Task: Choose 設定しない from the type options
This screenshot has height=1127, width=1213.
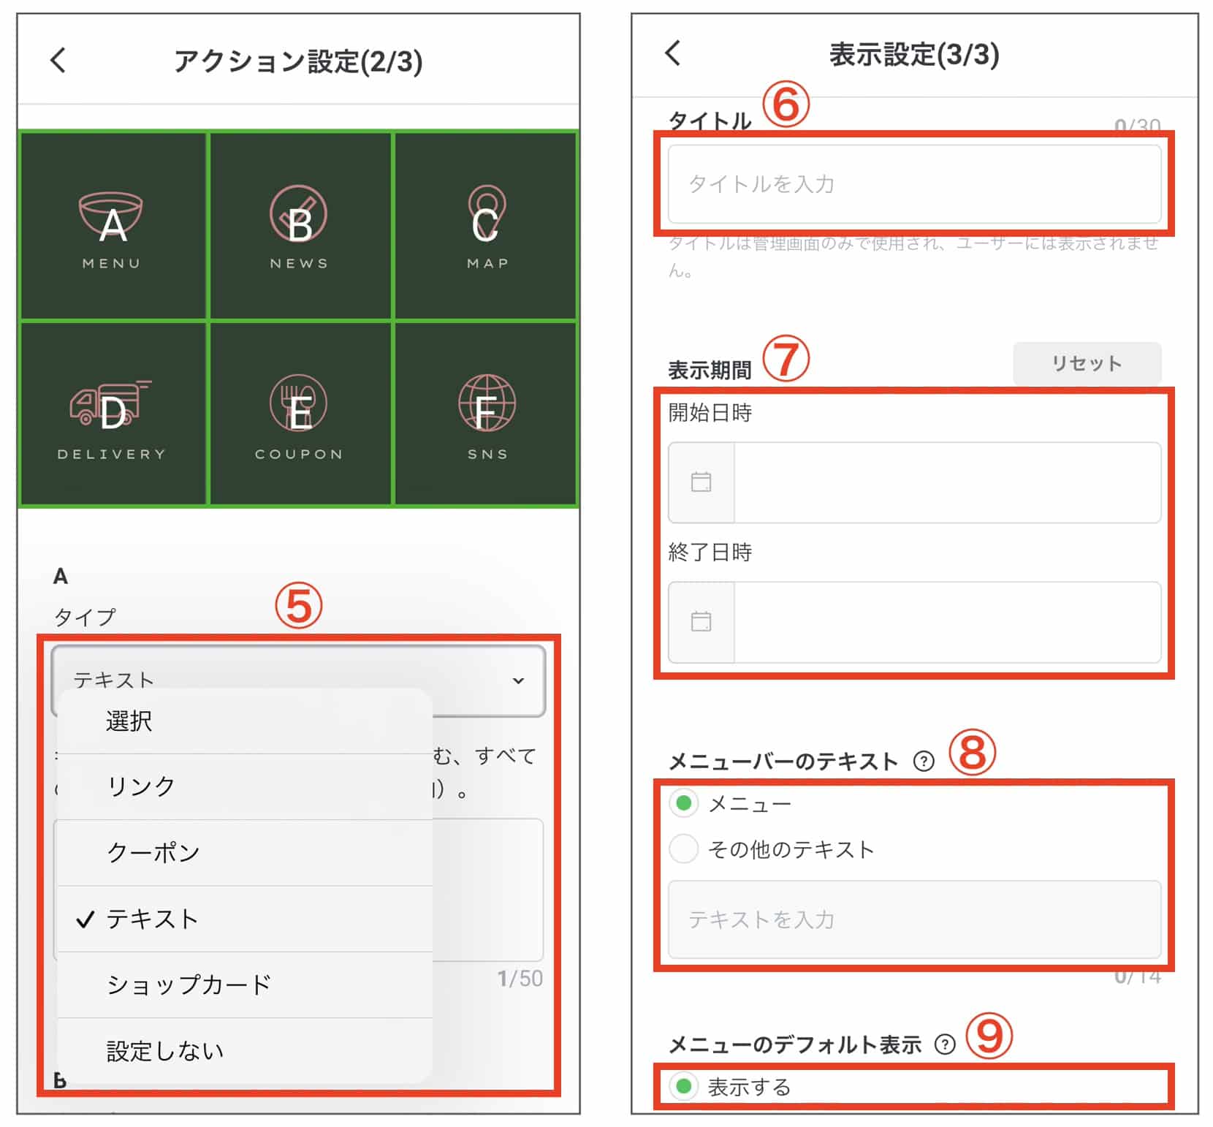Action: click(x=164, y=1050)
